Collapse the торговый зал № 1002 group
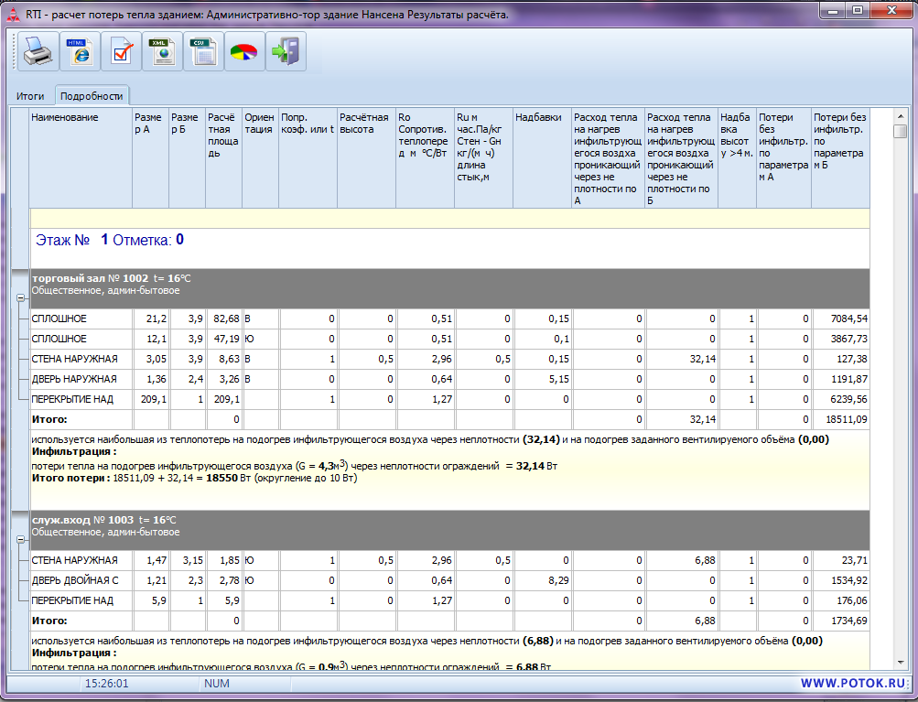This screenshot has height=702, width=918. pyautogui.click(x=19, y=298)
